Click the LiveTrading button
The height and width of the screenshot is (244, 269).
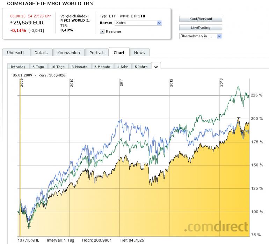tap(200, 28)
